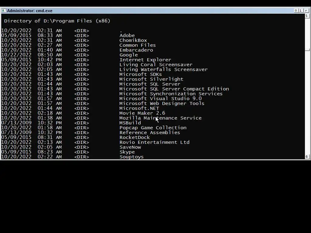Select the Microsoft.NET directory entry
311x233 pixels.
pos(139,108)
